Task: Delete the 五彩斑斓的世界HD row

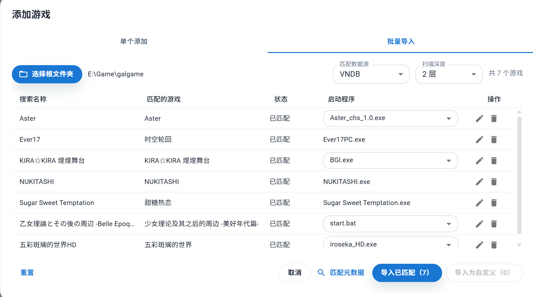Action: (x=494, y=245)
